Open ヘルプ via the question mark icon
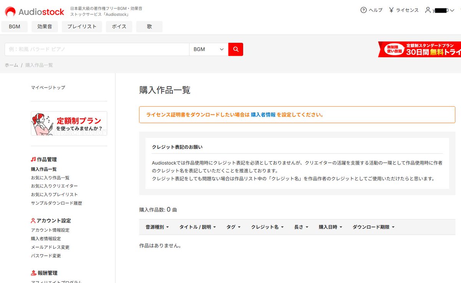Viewport: 461px width, 283px height. pyautogui.click(x=363, y=10)
